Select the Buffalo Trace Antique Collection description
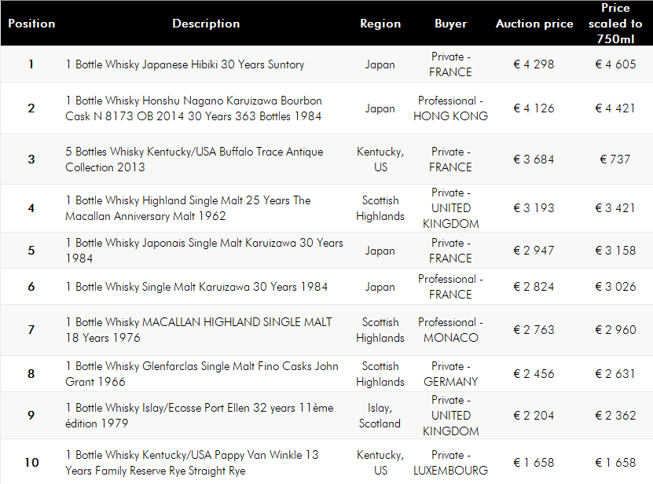The height and width of the screenshot is (484, 653). click(x=194, y=159)
